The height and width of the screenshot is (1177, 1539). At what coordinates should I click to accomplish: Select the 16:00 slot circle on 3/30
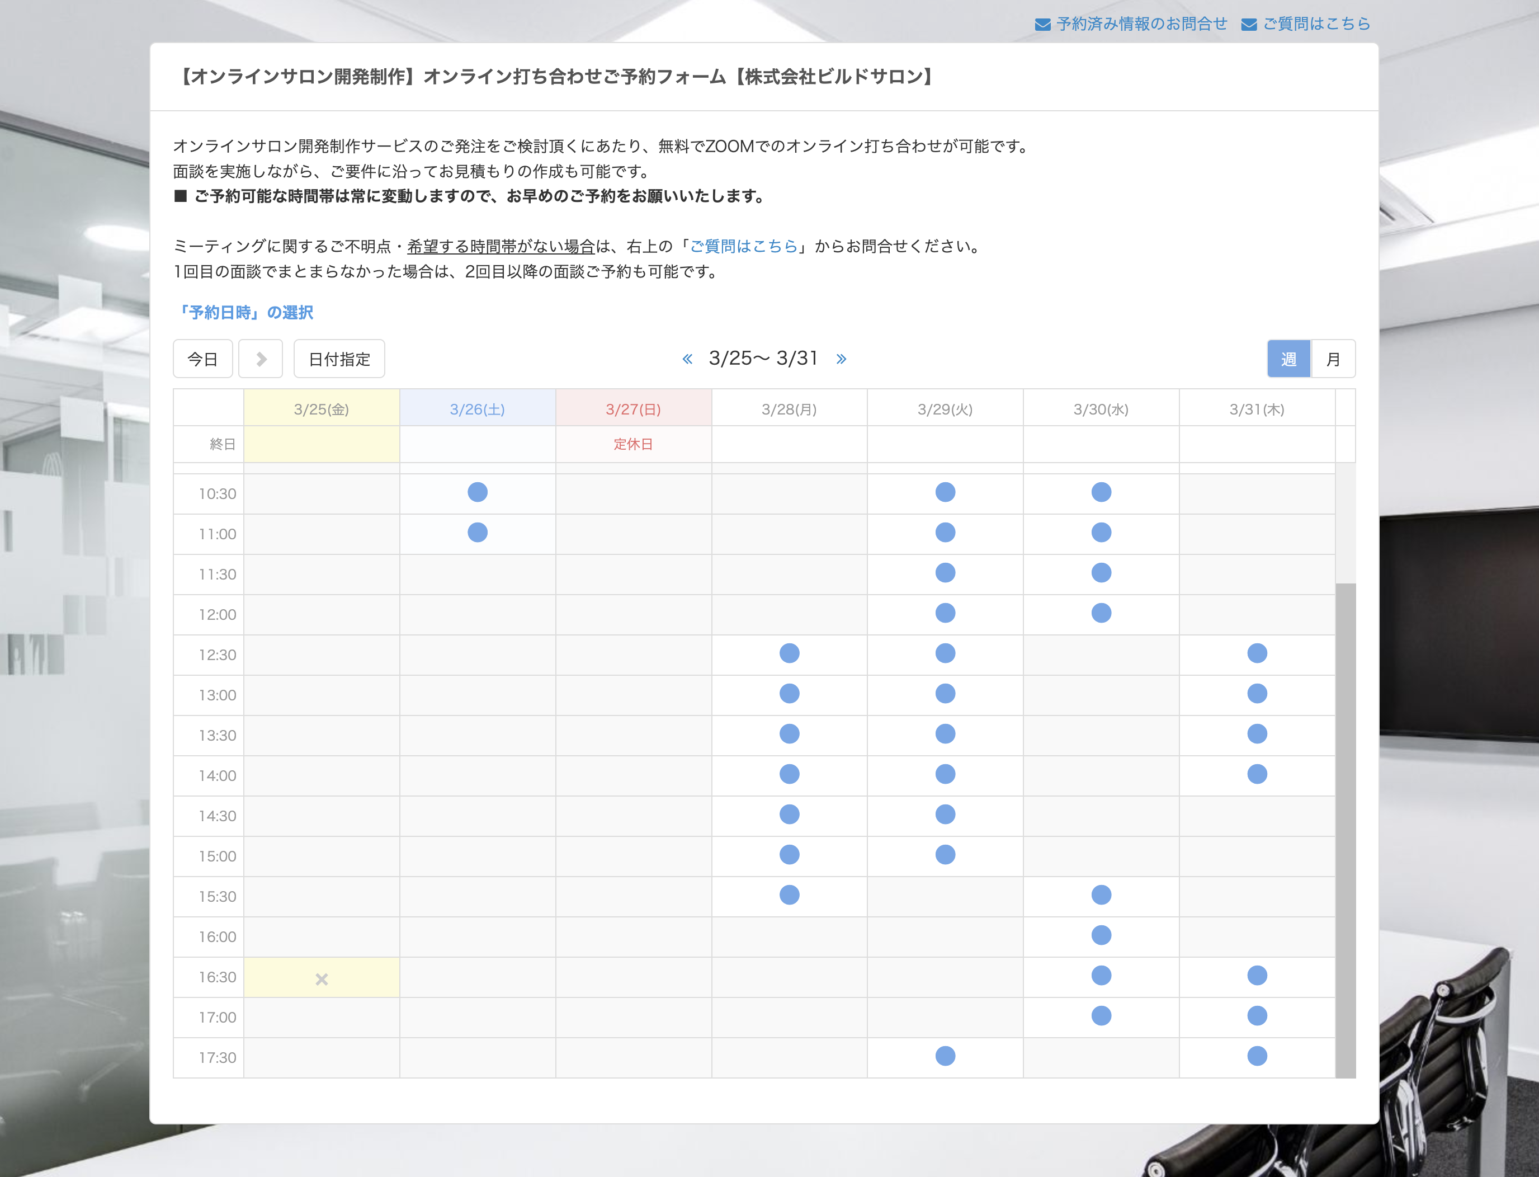(x=1101, y=935)
